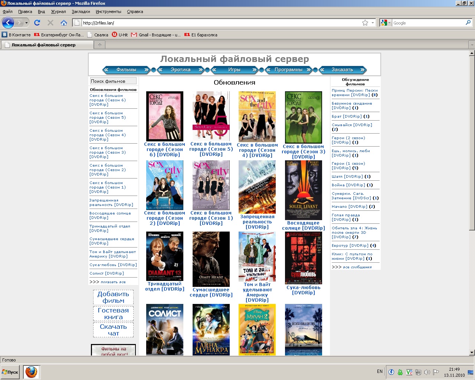Screen dimensions: 475x380
Task: Open the Екатеринбург Он-Ла... bookmark
Action: tap(59, 35)
